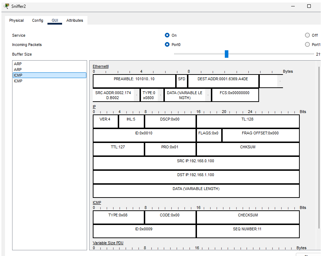Select the last ICMP packet in list
324x256 pixels.
tap(18, 81)
